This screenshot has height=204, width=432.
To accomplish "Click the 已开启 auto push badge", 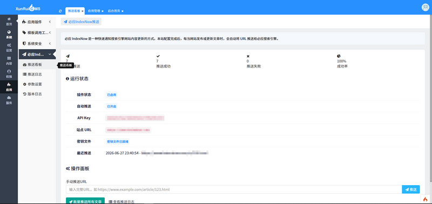I will coord(112,106).
